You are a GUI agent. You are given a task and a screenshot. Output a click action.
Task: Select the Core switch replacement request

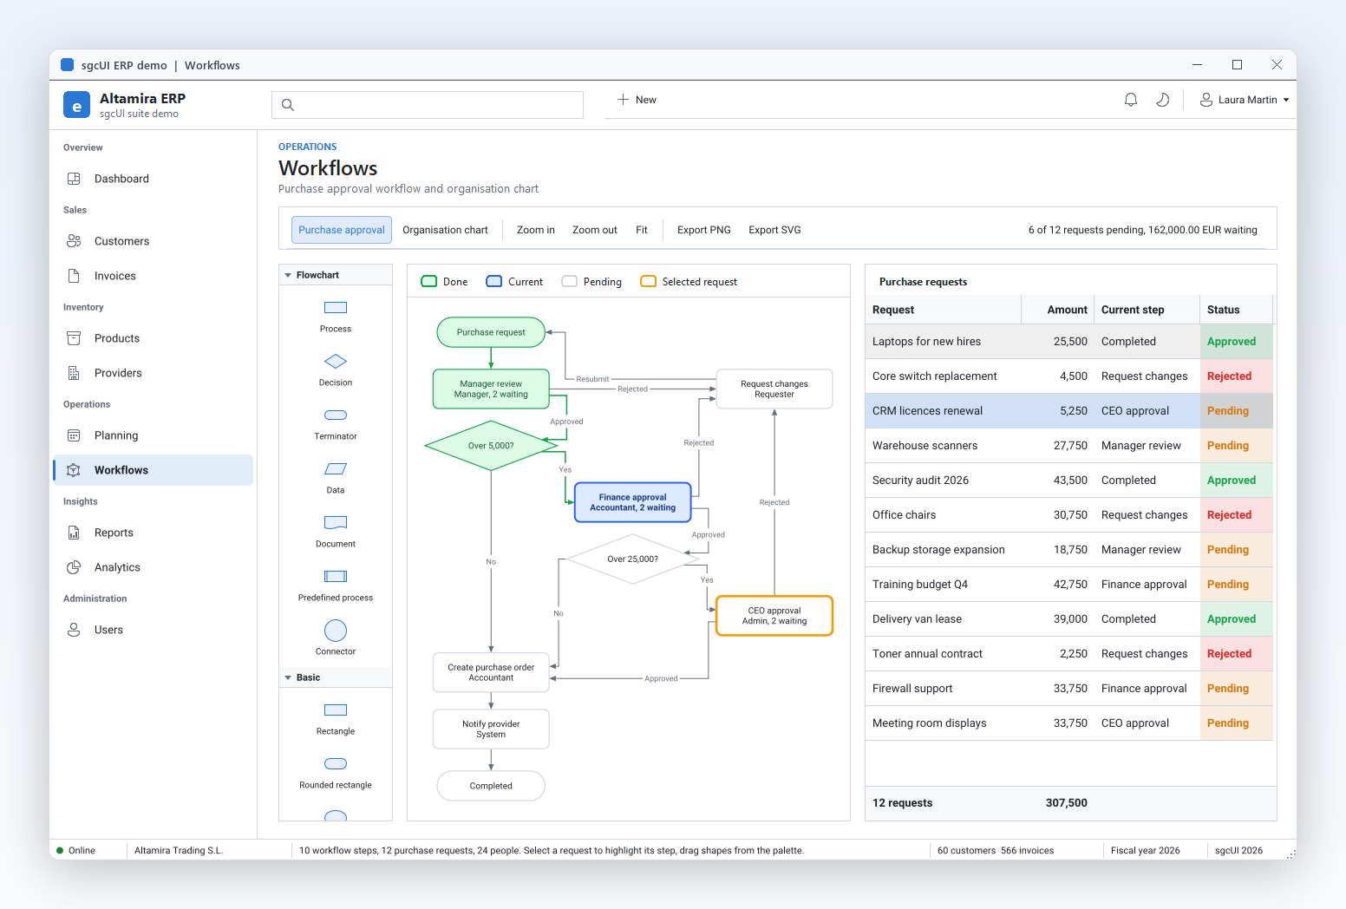click(1069, 376)
